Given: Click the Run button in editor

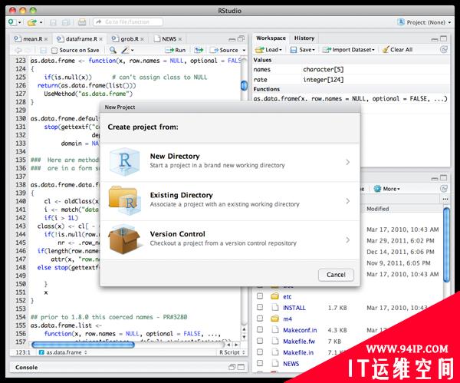Looking at the screenshot, I should (175, 50).
